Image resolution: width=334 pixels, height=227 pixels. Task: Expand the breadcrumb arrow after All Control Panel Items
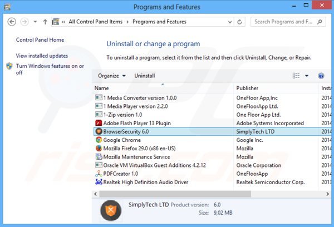point(127,22)
